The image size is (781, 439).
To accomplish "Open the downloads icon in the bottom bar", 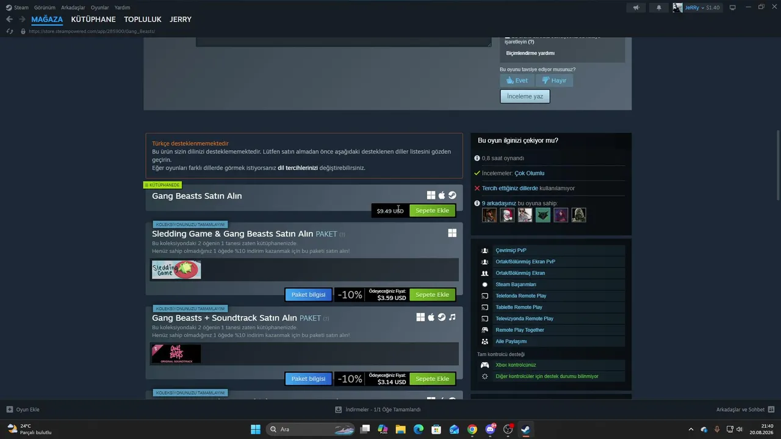I will 339,409.
